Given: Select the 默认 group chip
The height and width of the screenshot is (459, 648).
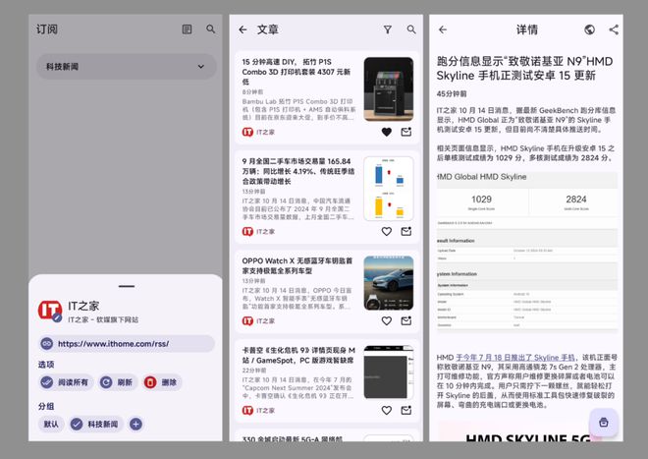Looking at the screenshot, I should point(51,424).
